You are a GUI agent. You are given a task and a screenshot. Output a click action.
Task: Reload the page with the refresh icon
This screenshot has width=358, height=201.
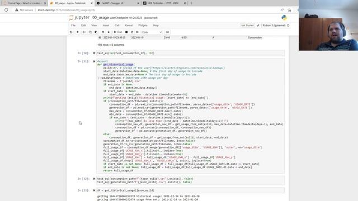pyautogui.click(x=6, y=10)
